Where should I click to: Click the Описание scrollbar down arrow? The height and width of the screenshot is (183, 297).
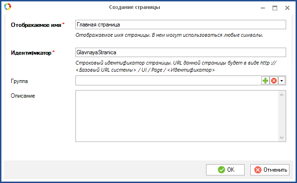(x=281, y=138)
